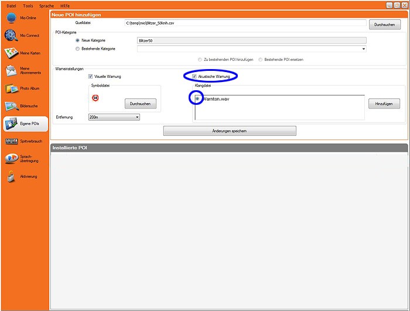
Task: Select the Mio Connect sidebar icon
Action: point(11,36)
